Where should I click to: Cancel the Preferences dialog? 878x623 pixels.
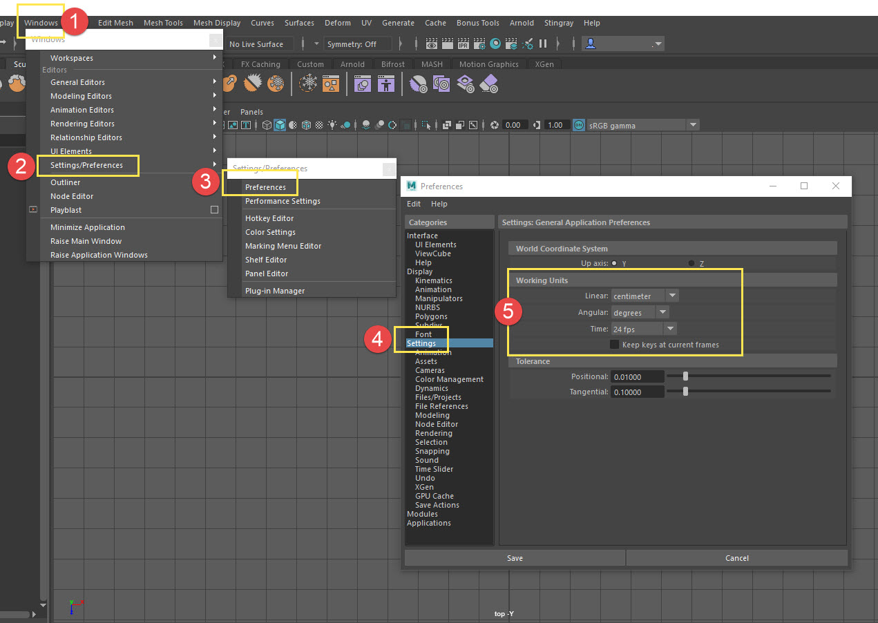[736, 558]
